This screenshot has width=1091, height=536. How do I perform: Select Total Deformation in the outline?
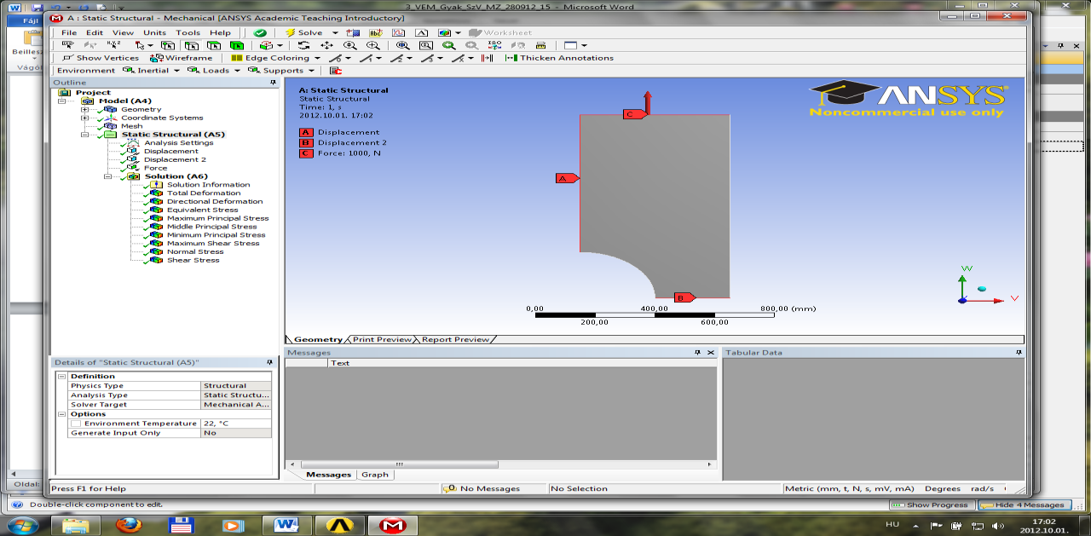pos(204,193)
